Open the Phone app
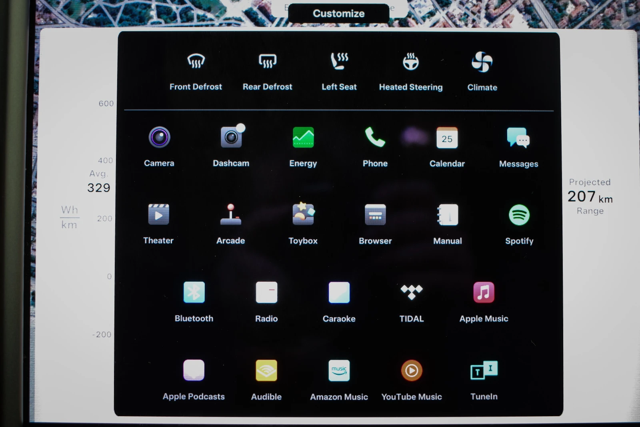Screen dimensions: 640x427 click(x=375, y=138)
